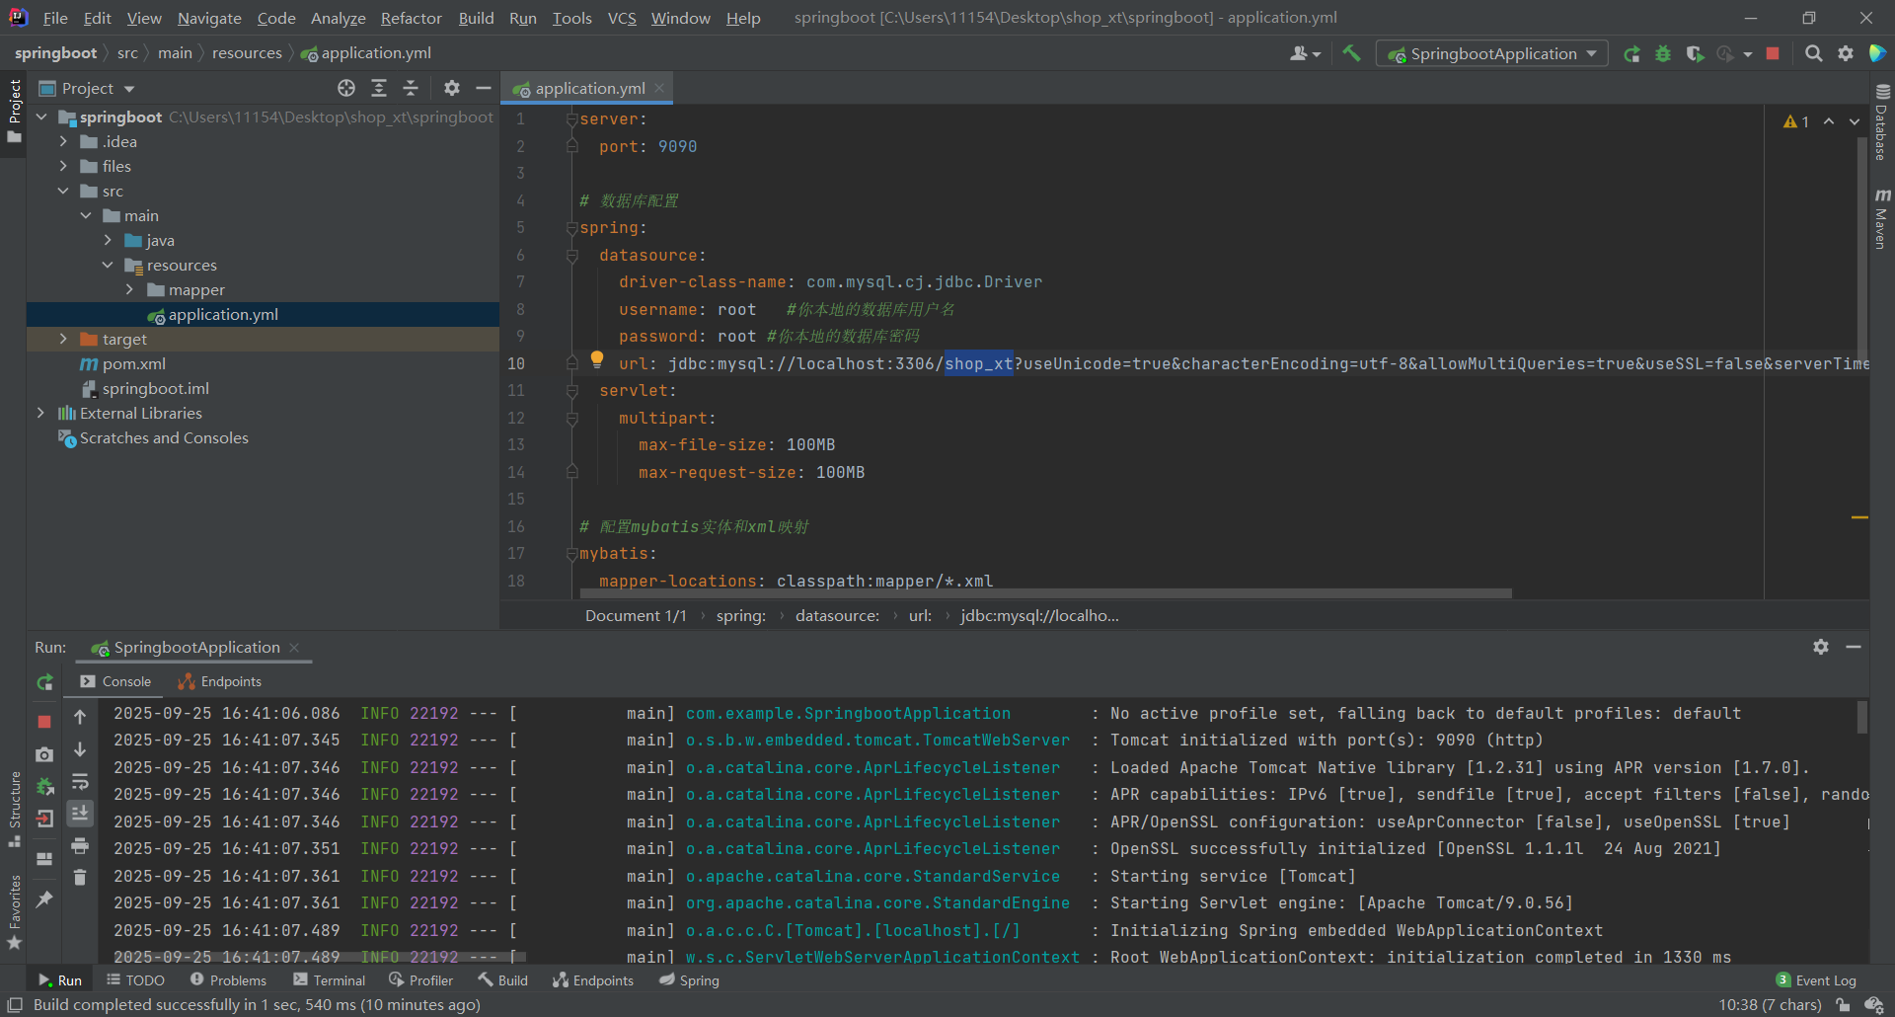Run with coverage using the shield icon
The image size is (1895, 1017).
tap(1695, 54)
